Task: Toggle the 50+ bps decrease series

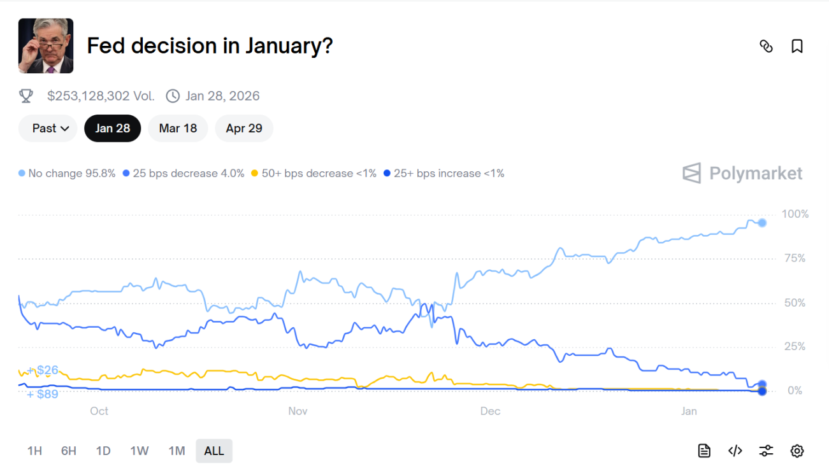Action: [314, 173]
